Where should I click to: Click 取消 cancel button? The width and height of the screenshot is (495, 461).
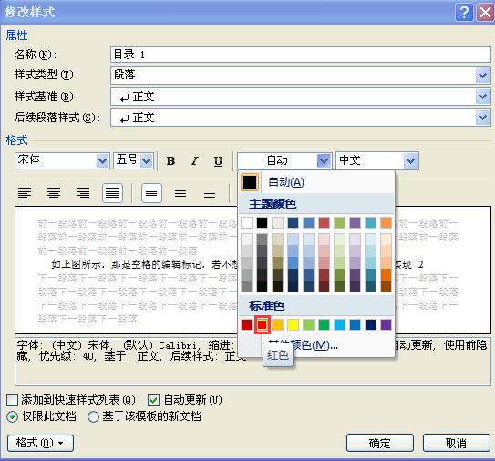click(457, 444)
